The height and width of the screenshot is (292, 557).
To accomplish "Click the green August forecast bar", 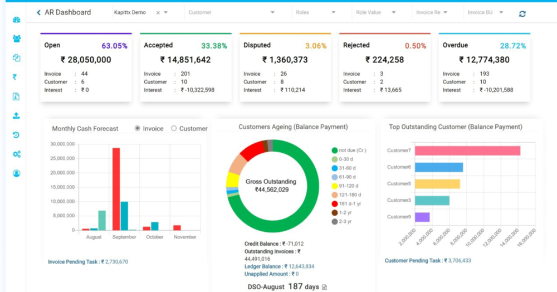I will pyautogui.click(x=102, y=220).
